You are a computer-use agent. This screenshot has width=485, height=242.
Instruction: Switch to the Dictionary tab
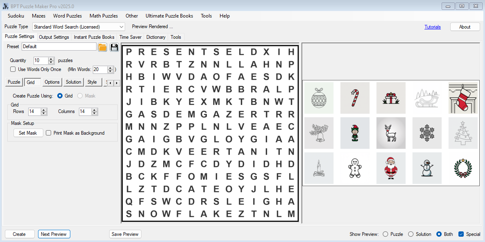tap(156, 37)
